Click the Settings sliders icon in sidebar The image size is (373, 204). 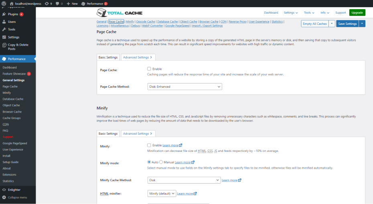(x=4, y=37)
